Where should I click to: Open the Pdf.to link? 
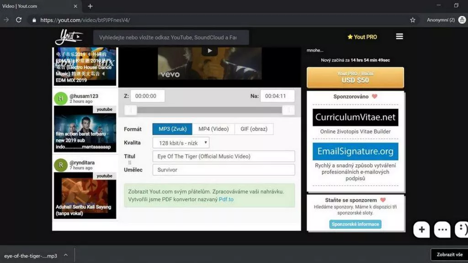point(226,199)
